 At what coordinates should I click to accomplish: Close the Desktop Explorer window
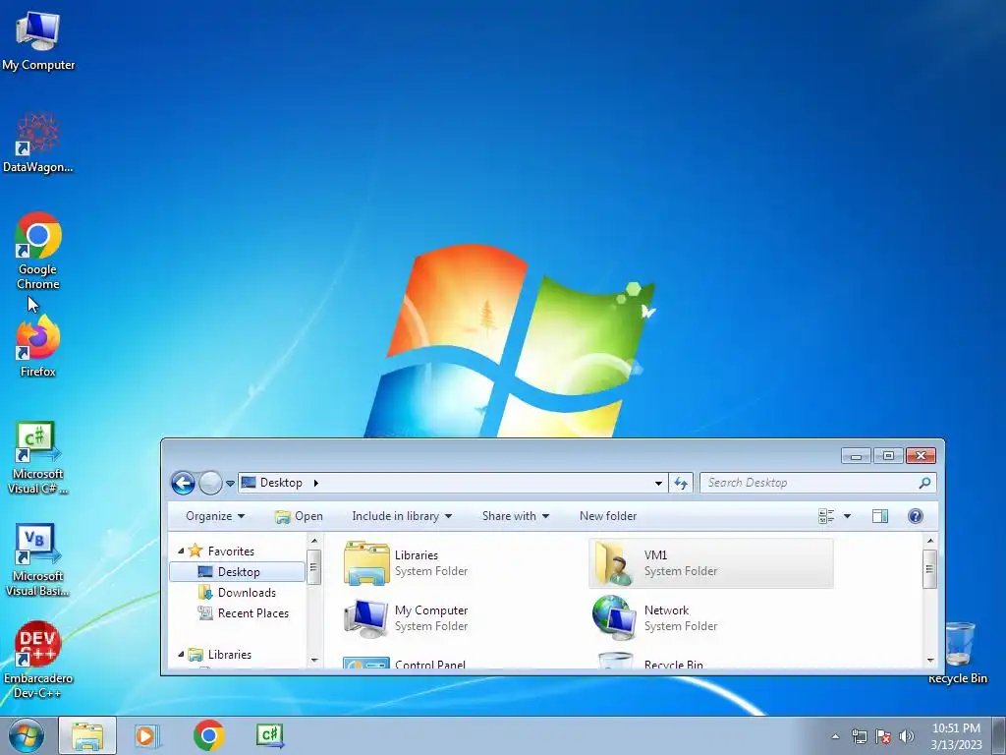[921, 456]
